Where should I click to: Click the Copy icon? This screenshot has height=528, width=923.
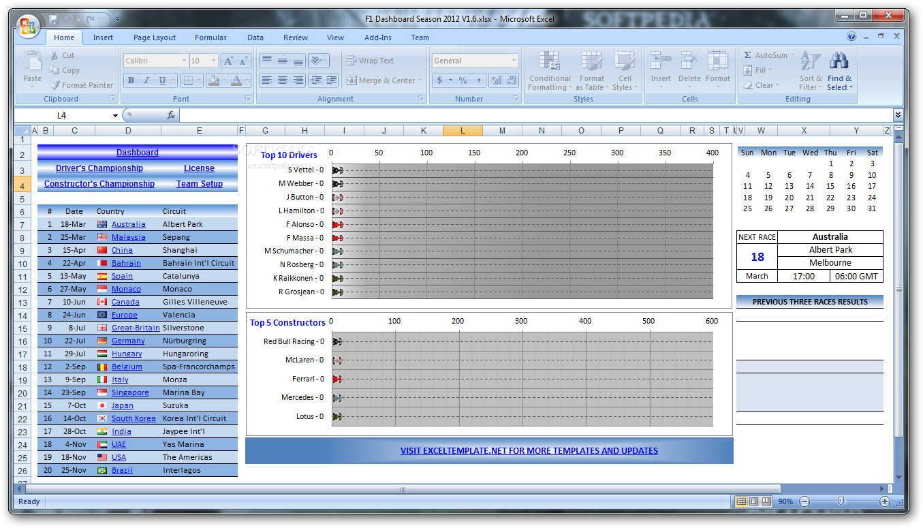pyautogui.click(x=54, y=70)
